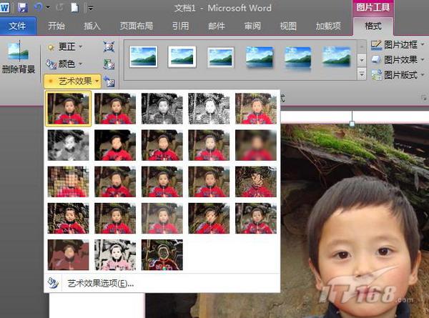Apply the line drawing effect, end of first row
The width and height of the screenshot is (429, 318).
[256, 109]
